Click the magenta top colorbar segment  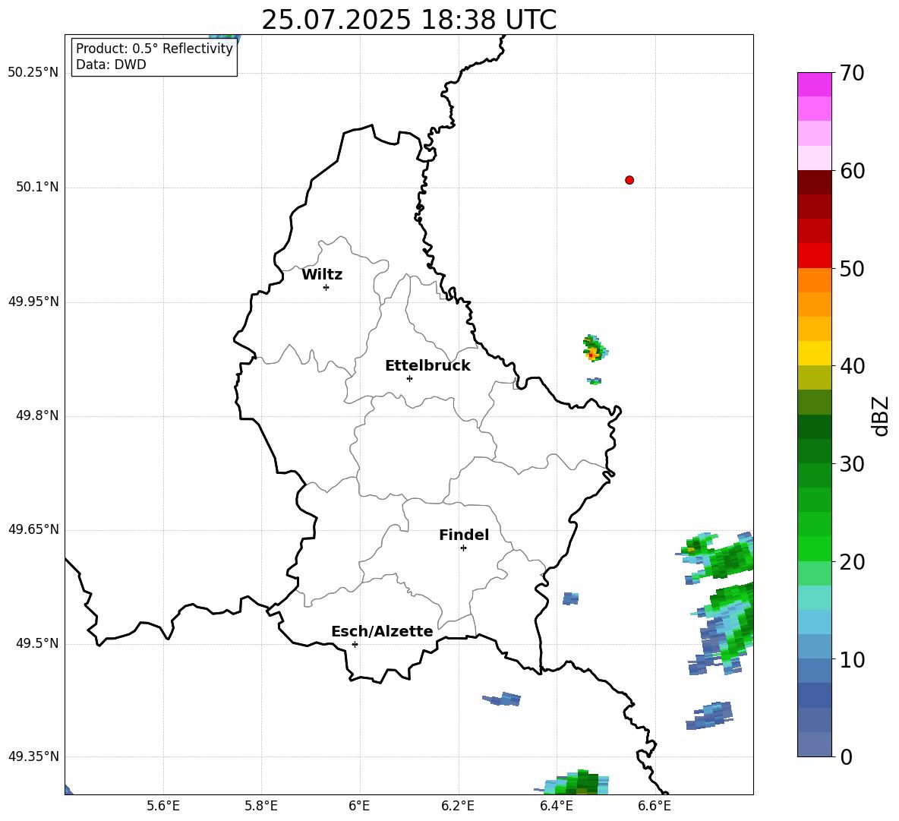pos(814,85)
